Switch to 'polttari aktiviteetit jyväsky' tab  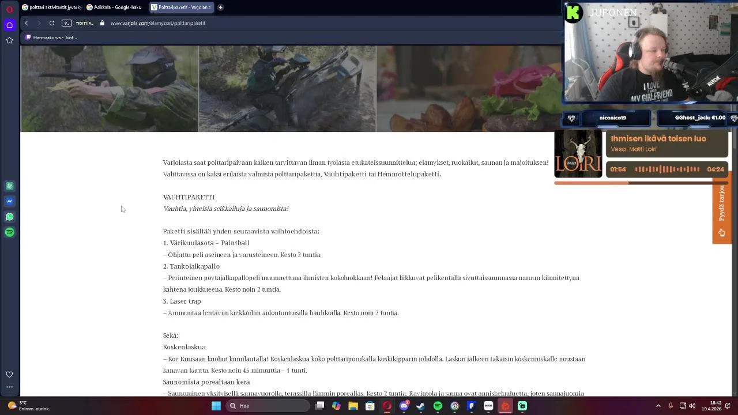(x=52, y=7)
